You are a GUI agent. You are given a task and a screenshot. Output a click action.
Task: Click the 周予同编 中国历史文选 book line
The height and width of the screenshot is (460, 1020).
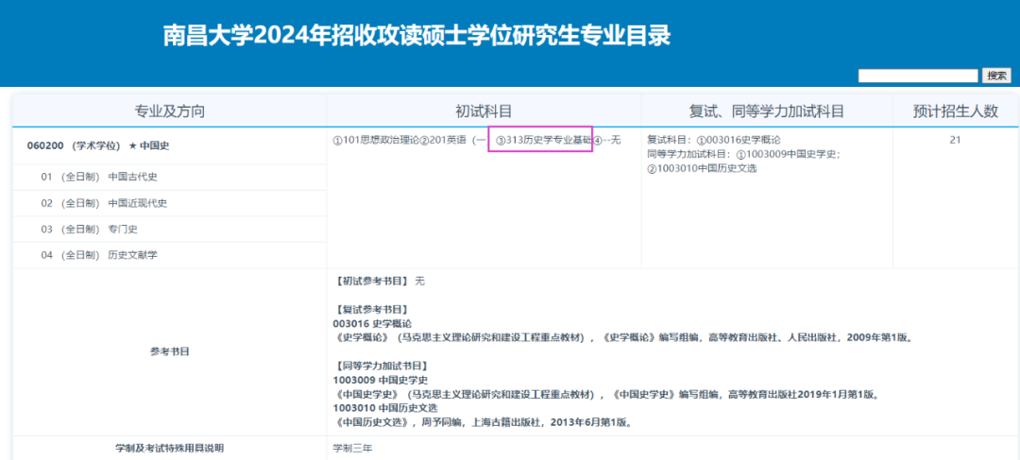click(x=483, y=422)
